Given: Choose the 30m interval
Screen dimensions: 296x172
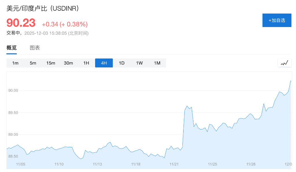Looking at the screenshot, I should (x=68, y=63).
